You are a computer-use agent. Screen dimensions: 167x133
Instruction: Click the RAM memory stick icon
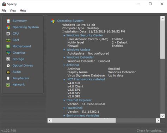coord(8,40)
